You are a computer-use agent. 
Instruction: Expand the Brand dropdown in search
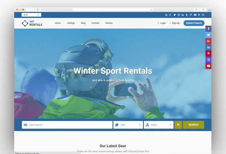tap(159, 125)
